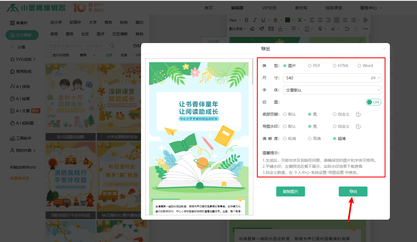This screenshot has height=242, width=417.
Task: Select the clear formatting eraser icon
Action: coord(252,28)
